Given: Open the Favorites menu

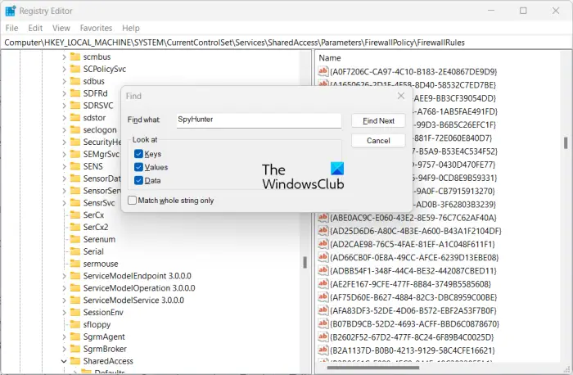Looking at the screenshot, I should (96, 28).
